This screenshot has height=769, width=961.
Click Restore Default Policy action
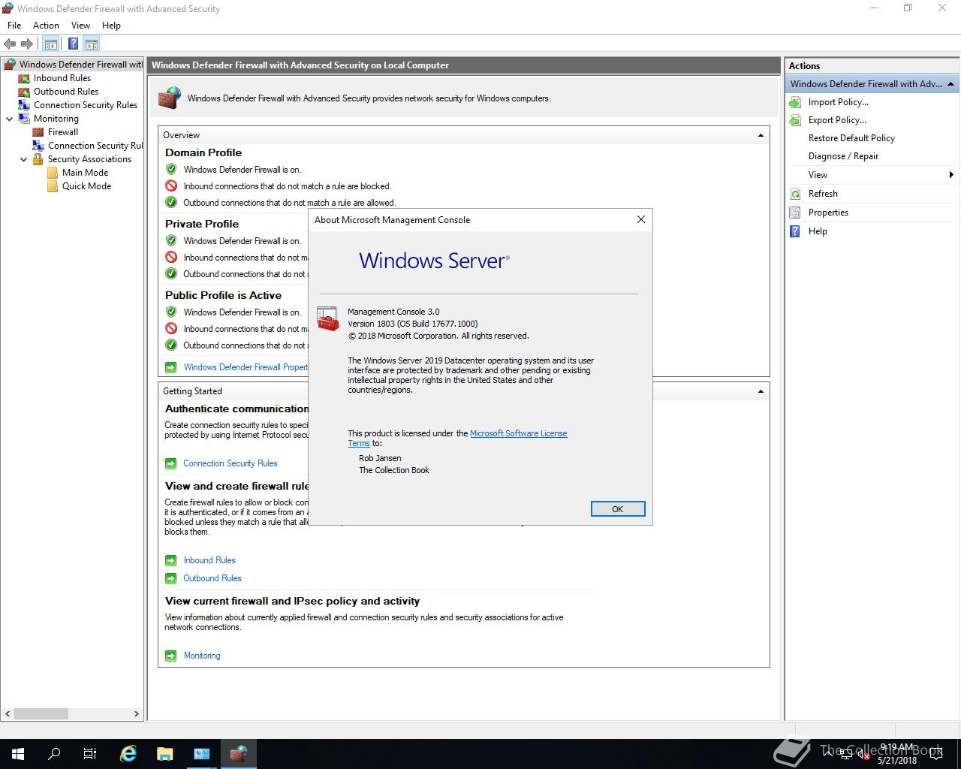coord(851,138)
